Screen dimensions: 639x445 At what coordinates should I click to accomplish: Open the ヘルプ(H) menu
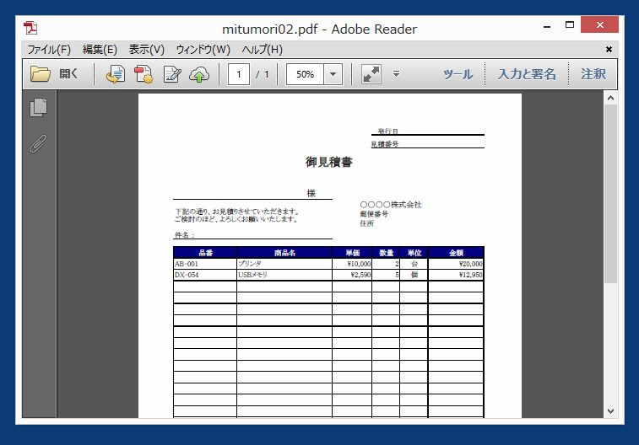(262, 50)
